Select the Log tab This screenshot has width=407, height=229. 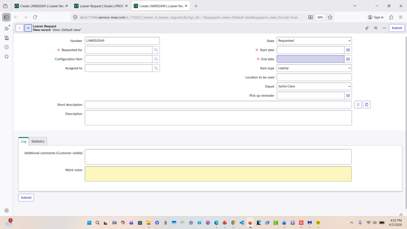(23, 141)
